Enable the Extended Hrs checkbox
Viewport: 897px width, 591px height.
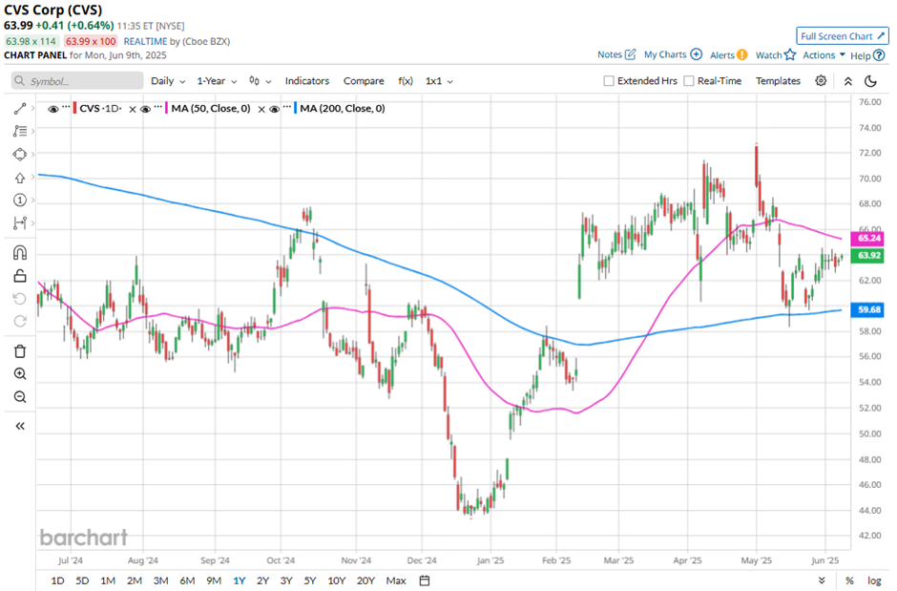tap(609, 81)
